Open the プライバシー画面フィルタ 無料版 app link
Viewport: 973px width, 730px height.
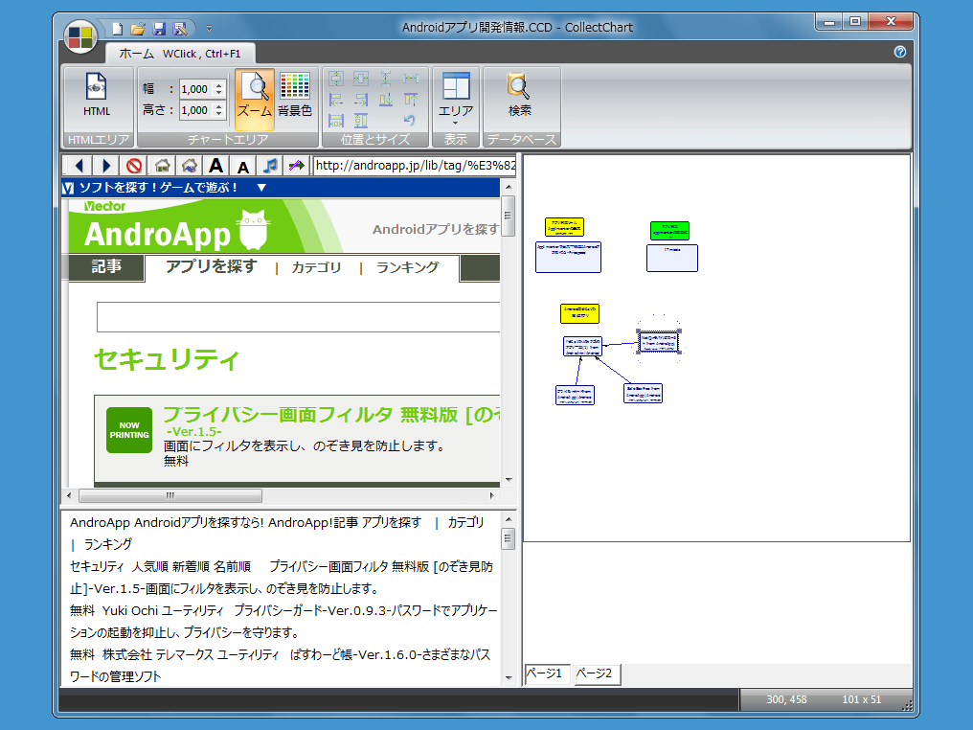(x=331, y=415)
